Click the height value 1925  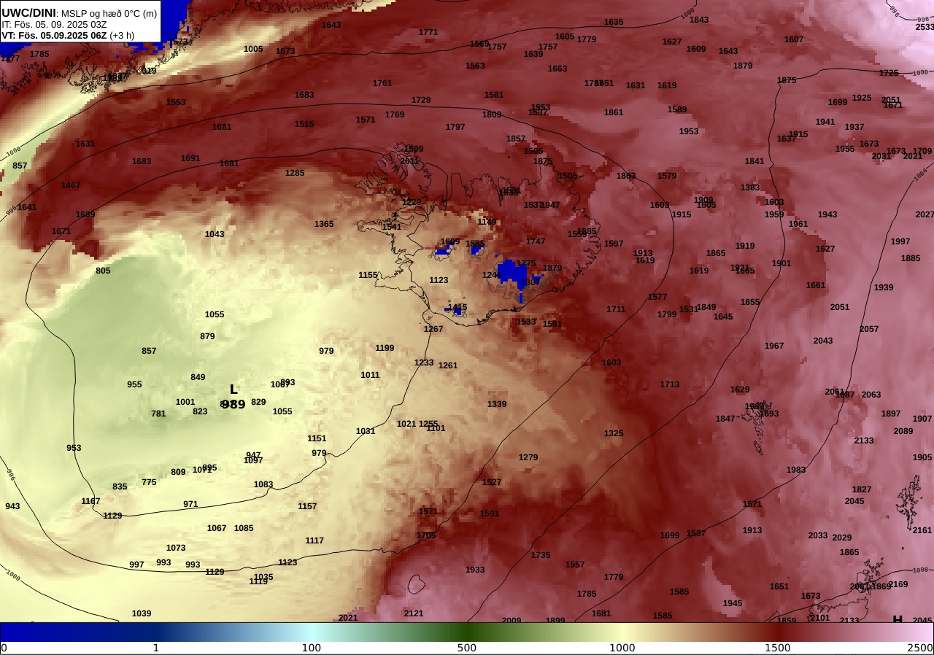pos(862,98)
